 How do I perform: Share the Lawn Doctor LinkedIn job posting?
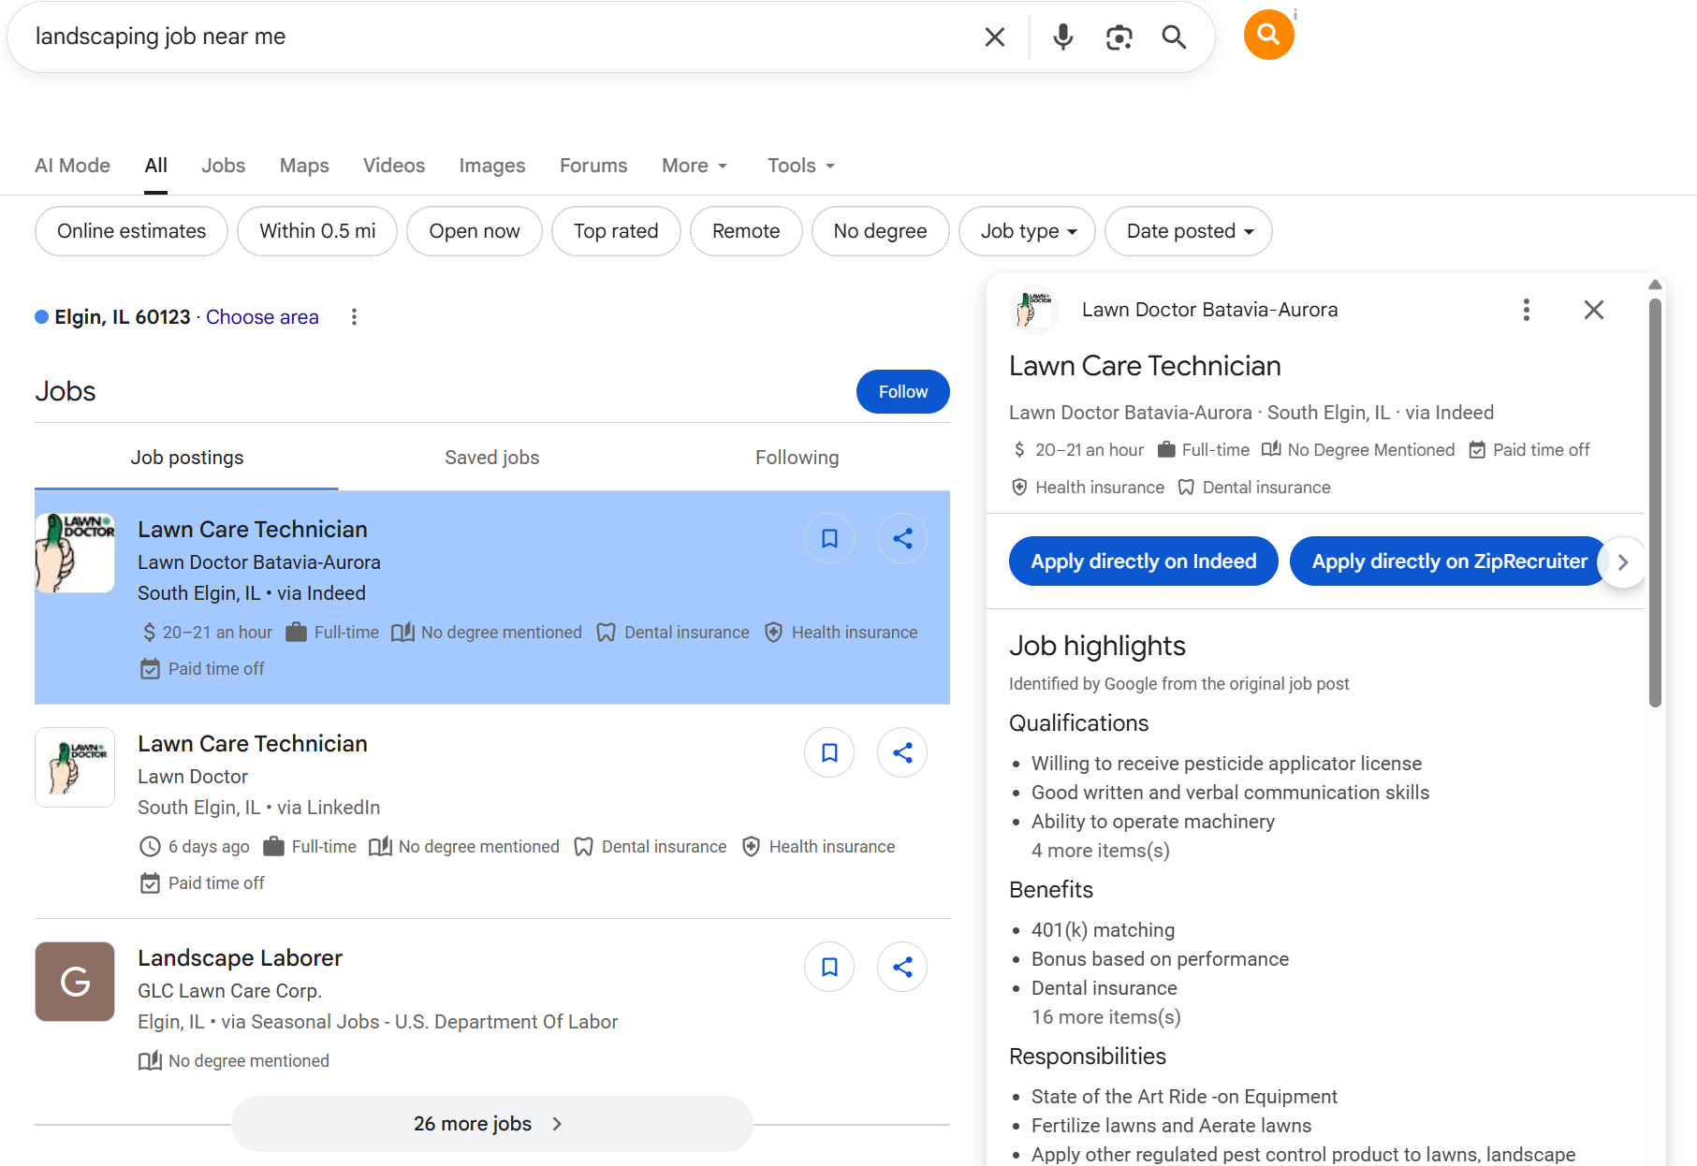point(902,752)
